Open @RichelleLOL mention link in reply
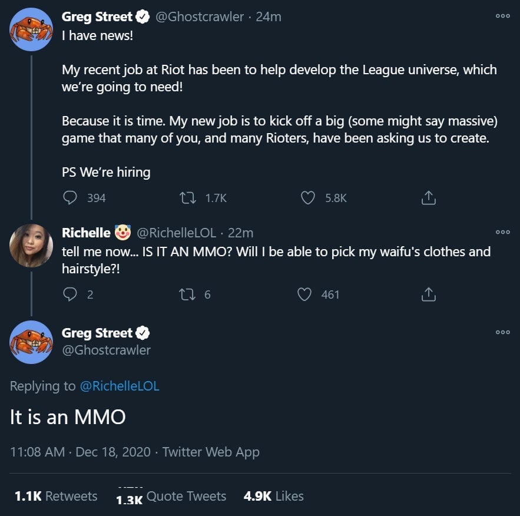The image size is (520, 516). [119, 386]
